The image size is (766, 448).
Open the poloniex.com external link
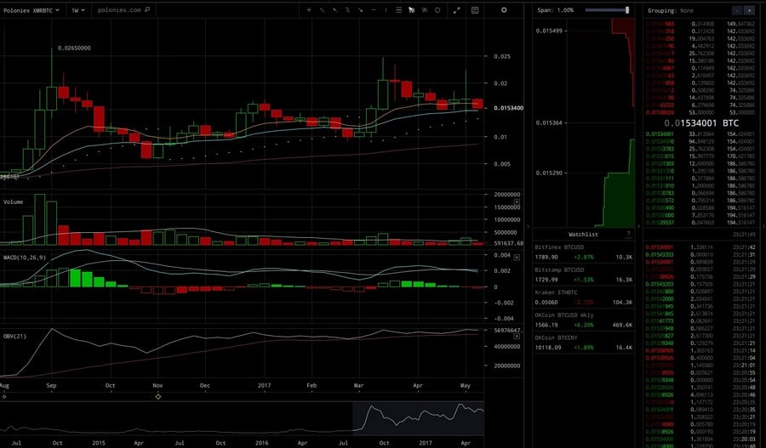[123, 9]
